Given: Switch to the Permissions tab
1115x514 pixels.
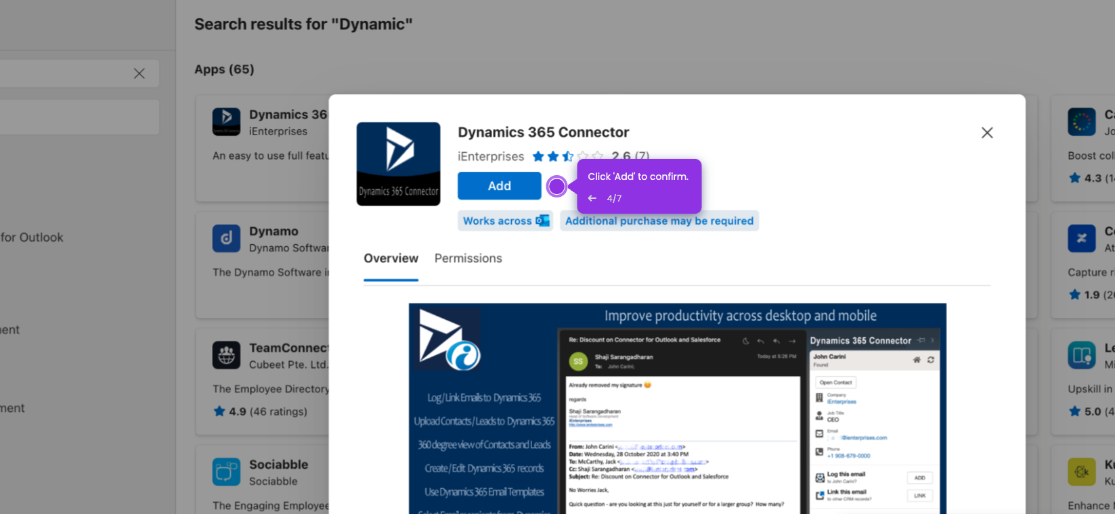Looking at the screenshot, I should [x=468, y=258].
